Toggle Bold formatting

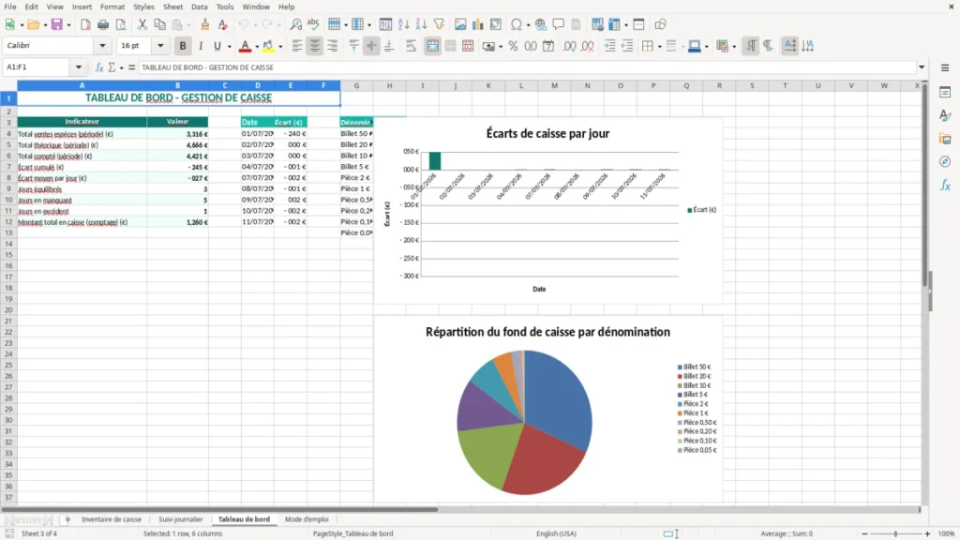[183, 46]
